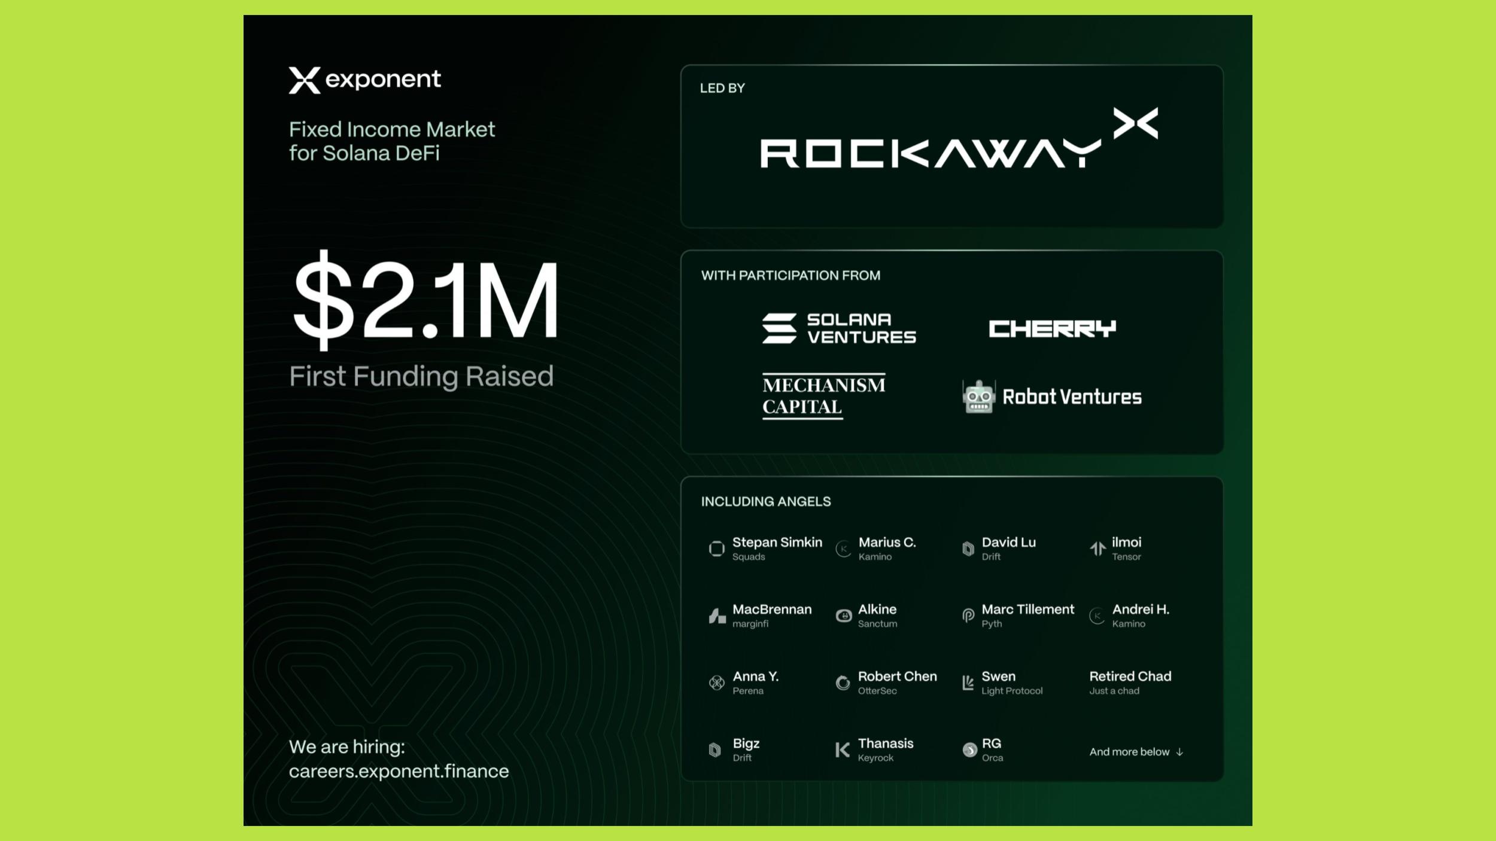Click the Retired Chad angel entry
Image resolution: width=1496 pixels, height=841 pixels.
coord(1130,682)
